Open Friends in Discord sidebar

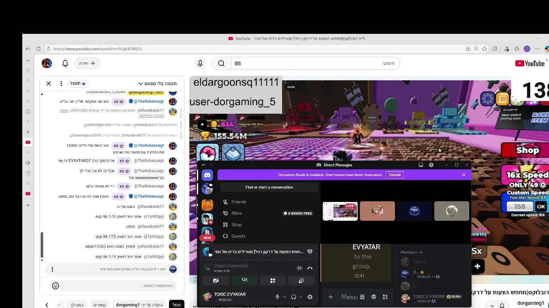(x=269, y=202)
